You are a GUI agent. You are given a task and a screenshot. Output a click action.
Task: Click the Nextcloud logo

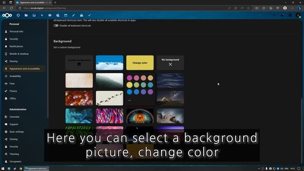[x=7, y=15]
